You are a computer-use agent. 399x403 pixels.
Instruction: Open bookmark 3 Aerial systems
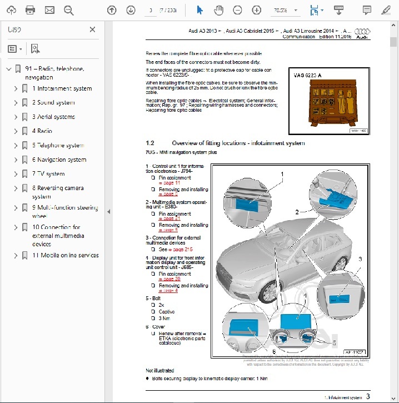click(x=54, y=117)
